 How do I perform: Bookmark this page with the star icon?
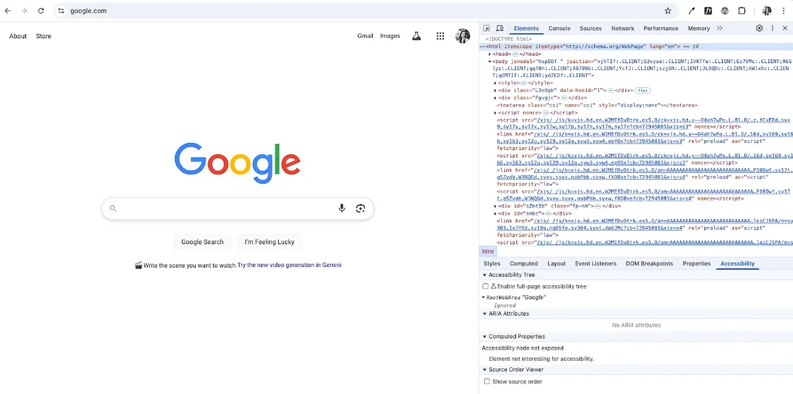[668, 11]
